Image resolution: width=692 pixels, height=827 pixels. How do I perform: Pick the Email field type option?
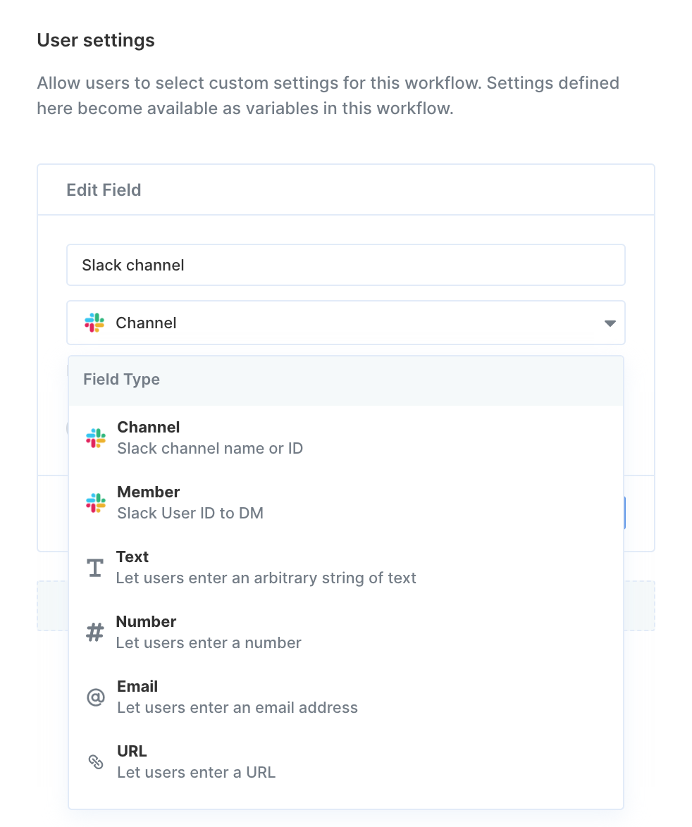346,697
